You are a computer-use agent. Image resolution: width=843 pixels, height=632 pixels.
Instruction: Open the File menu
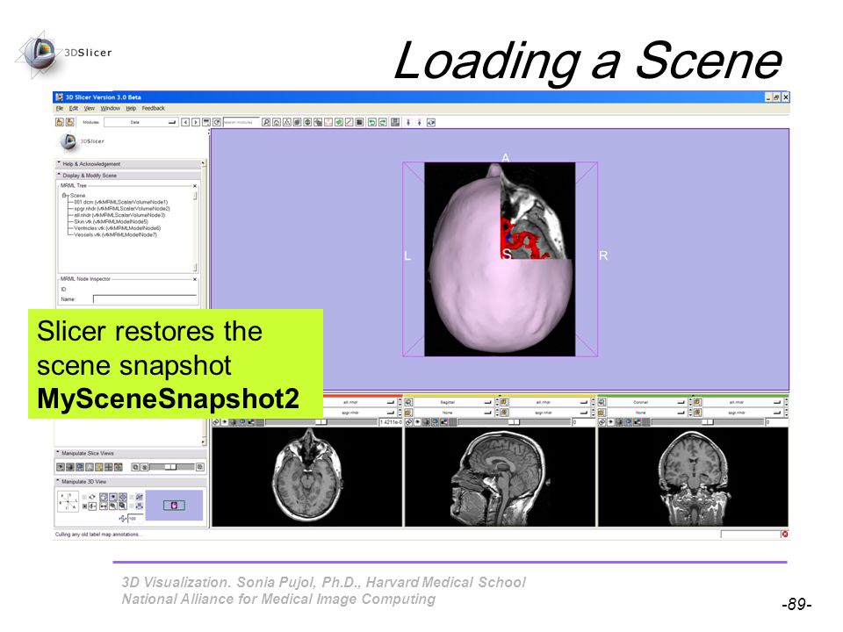[59, 108]
